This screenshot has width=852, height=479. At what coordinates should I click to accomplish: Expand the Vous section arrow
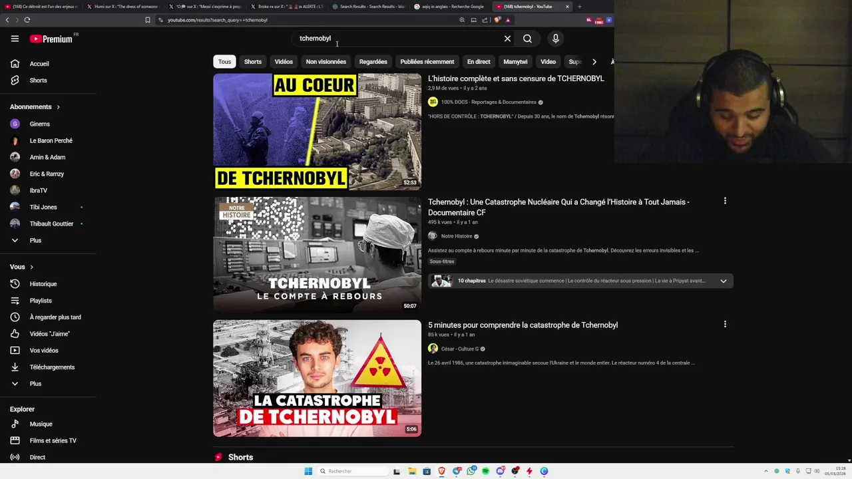31,267
